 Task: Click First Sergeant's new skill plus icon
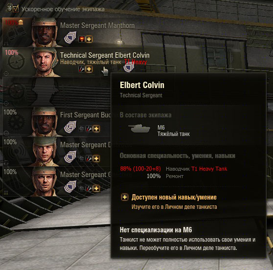click(x=96, y=129)
